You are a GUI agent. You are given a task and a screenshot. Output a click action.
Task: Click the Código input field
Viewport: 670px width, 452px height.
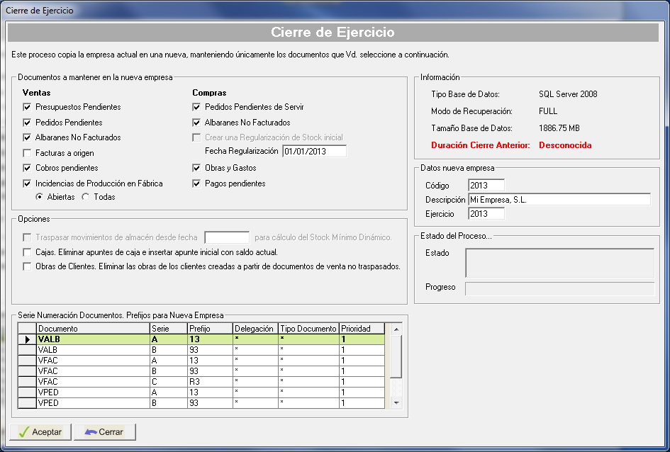coord(486,186)
